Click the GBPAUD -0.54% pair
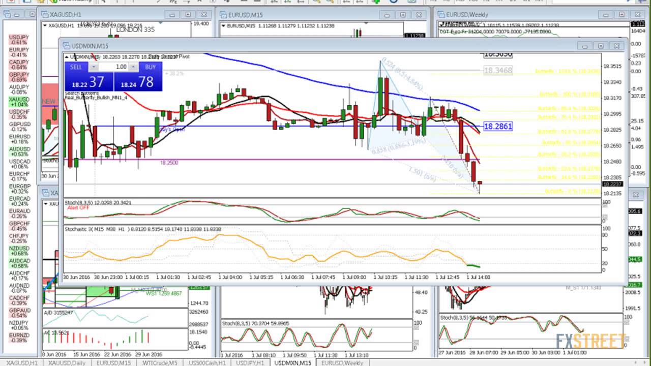The height and width of the screenshot is (366, 651). click(19, 313)
